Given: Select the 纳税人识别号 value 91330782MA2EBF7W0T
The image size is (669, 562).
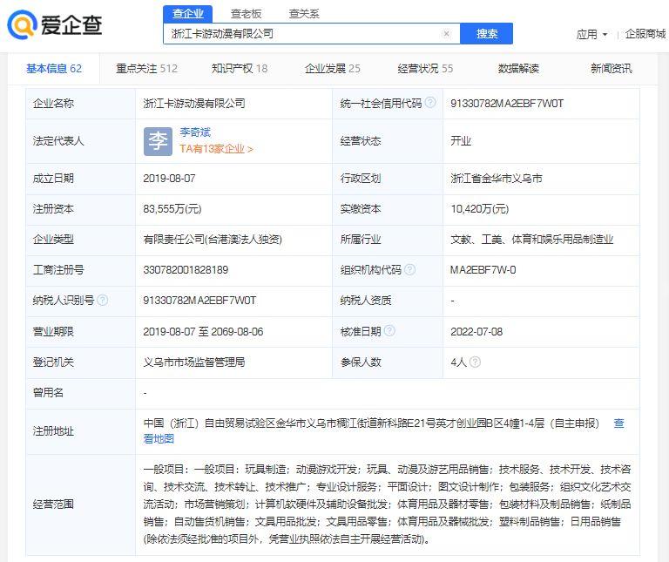Looking at the screenshot, I should point(199,301).
